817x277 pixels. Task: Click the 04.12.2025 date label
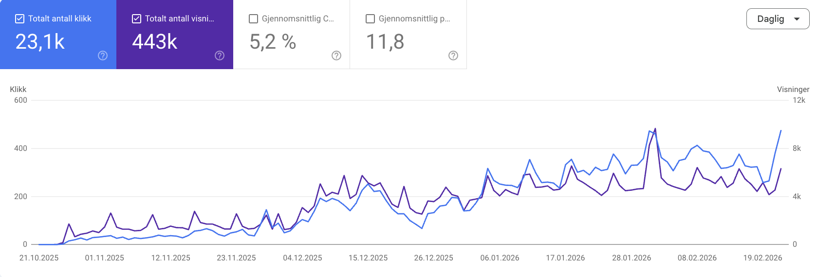(302, 258)
